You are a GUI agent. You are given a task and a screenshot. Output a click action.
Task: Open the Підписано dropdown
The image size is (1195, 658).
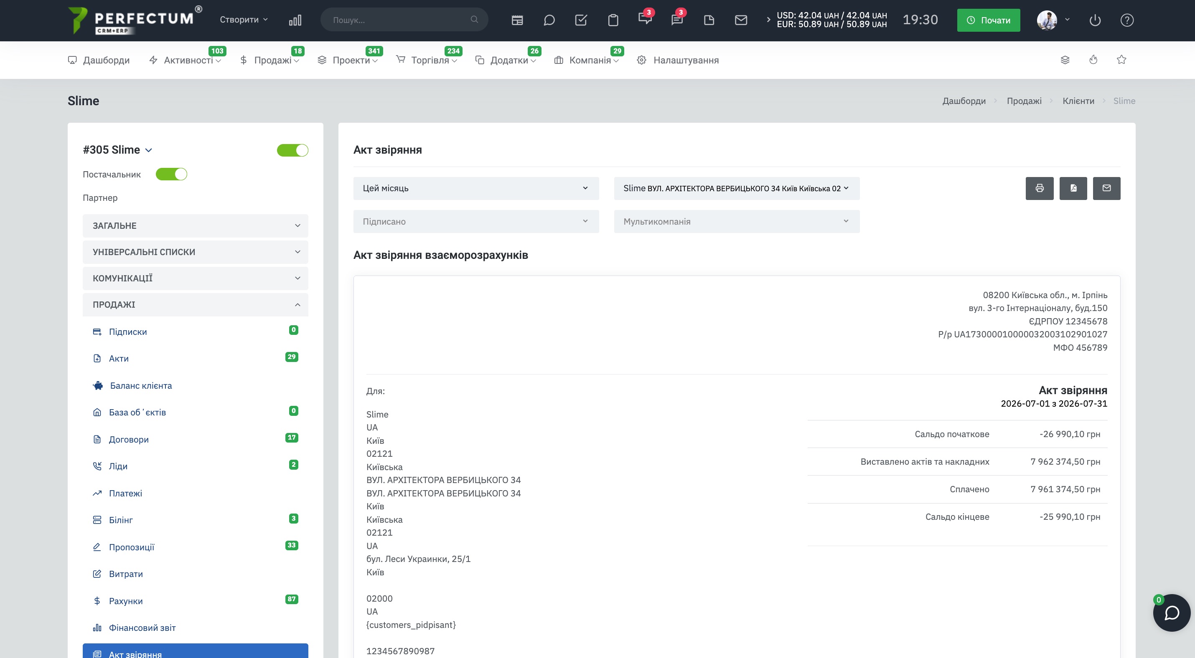pyautogui.click(x=476, y=222)
